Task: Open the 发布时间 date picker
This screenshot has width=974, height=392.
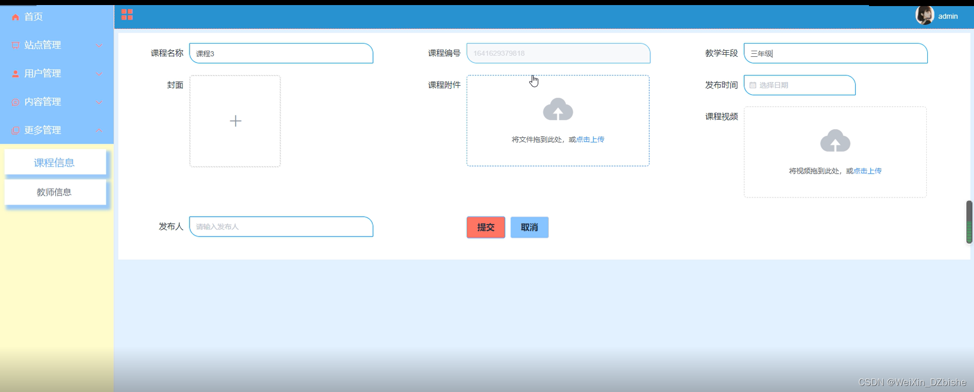Action: click(x=799, y=85)
